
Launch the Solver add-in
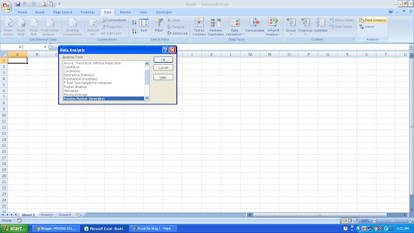coord(367,27)
